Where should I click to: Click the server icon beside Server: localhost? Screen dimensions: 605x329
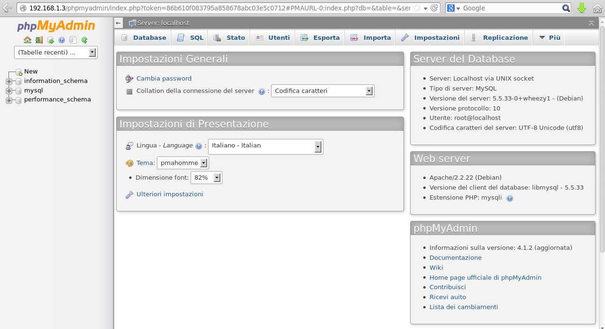pos(132,23)
